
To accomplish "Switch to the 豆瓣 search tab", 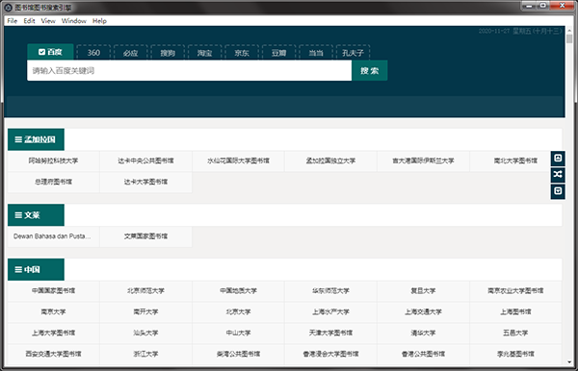I will [x=279, y=53].
